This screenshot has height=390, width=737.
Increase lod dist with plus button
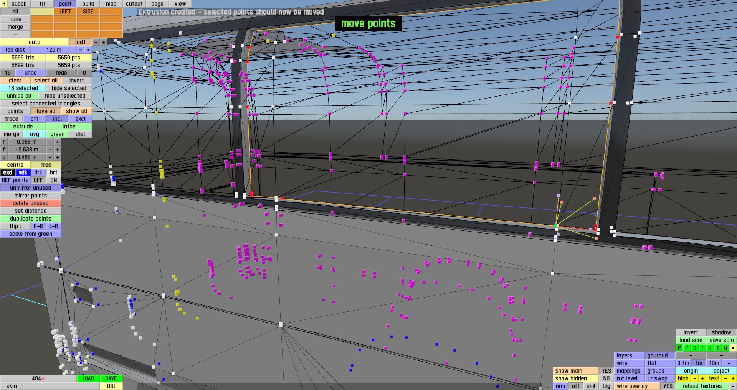[x=88, y=50]
